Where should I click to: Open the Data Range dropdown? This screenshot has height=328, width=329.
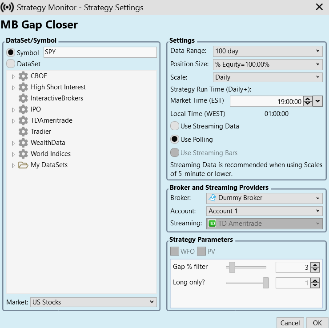coord(268,51)
